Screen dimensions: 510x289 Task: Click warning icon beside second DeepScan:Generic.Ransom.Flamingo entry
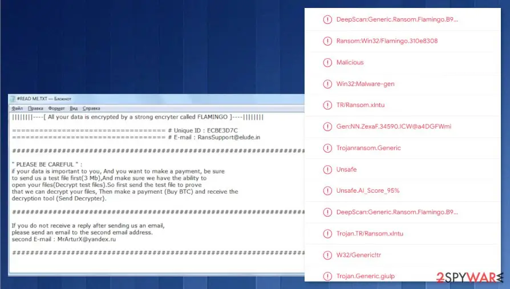[327, 212]
